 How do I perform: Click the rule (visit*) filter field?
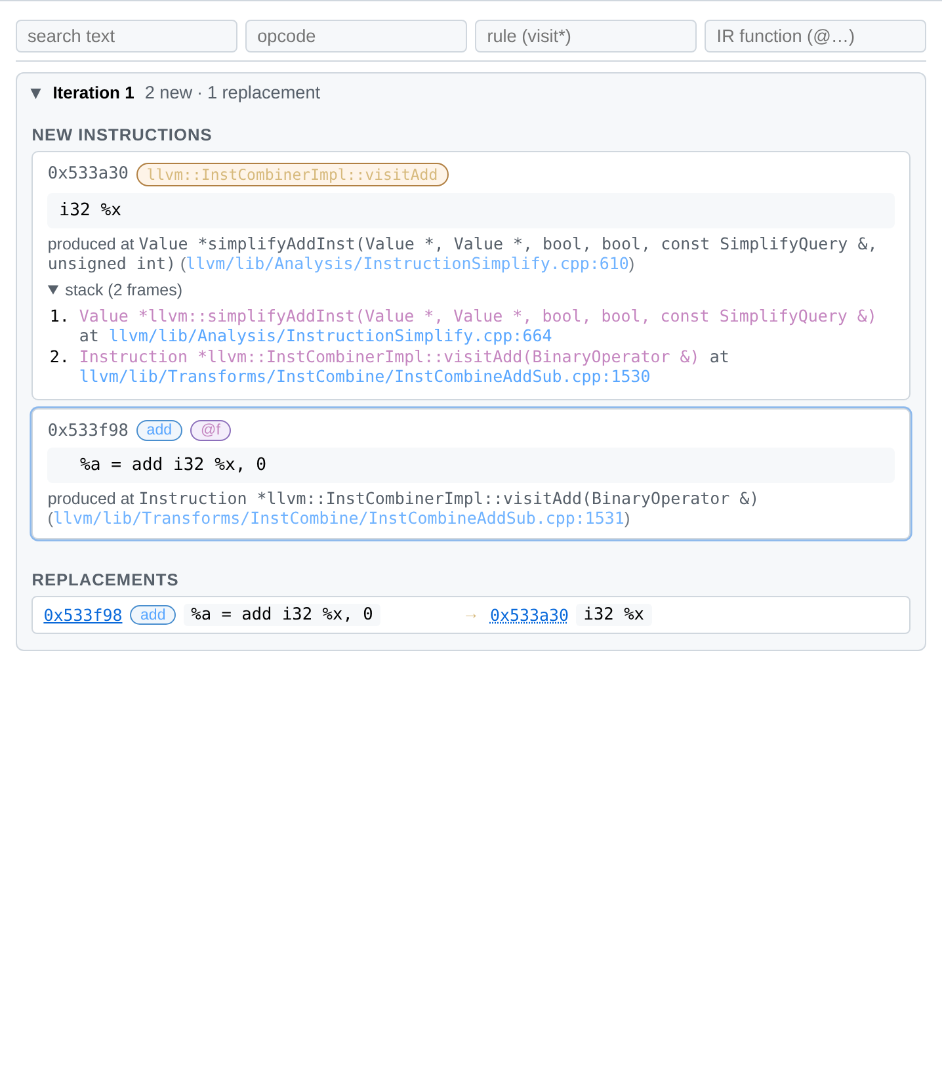(x=586, y=36)
